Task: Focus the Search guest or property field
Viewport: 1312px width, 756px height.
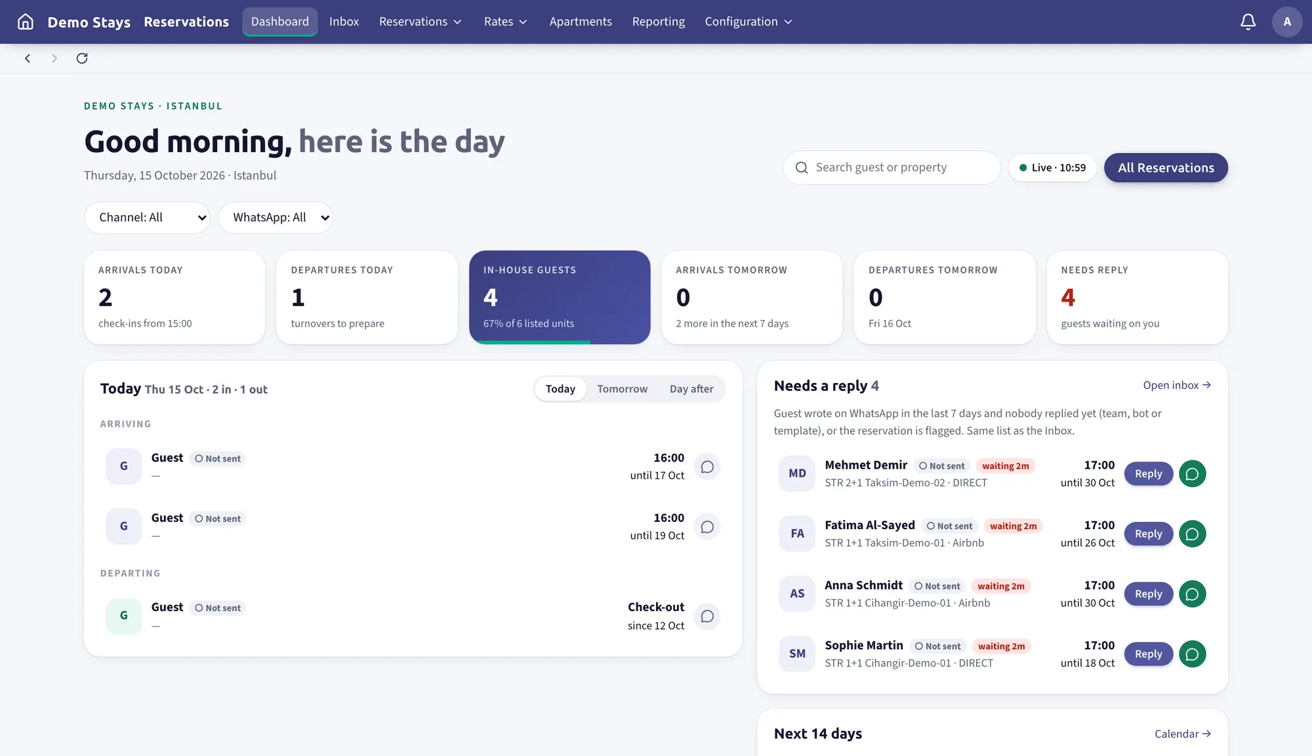Action: click(x=892, y=168)
